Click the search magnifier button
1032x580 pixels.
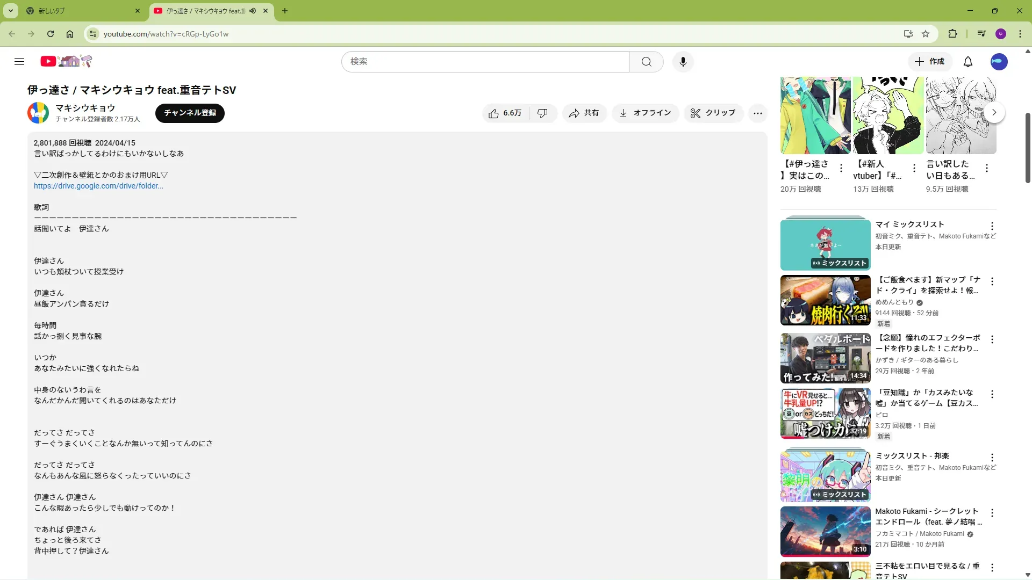(x=647, y=62)
